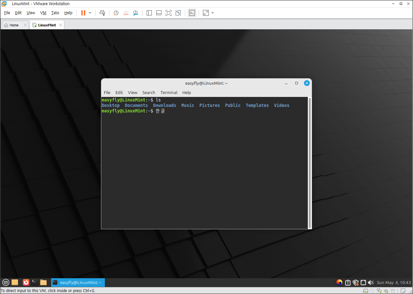Take a snapshot of this virtual machine
413x294 pixels.
pyautogui.click(x=116, y=13)
